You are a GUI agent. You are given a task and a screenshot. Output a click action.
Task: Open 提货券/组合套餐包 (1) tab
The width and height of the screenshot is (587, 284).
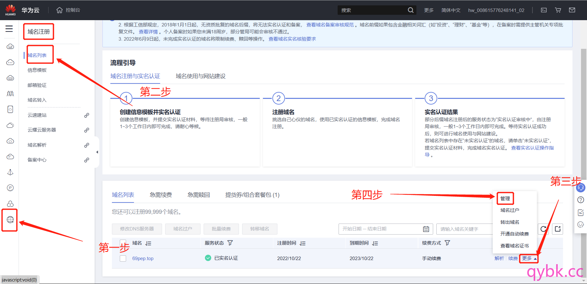[x=252, y=195]
